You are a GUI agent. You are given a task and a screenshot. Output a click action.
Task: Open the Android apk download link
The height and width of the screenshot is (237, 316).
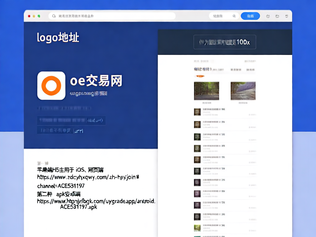(96, 201)
